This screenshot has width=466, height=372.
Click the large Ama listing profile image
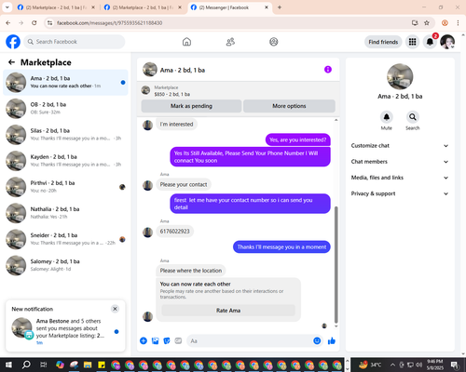(400, 76)
